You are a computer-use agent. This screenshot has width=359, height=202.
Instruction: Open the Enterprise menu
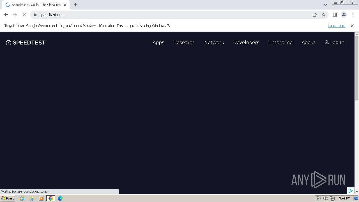(280, 42)
